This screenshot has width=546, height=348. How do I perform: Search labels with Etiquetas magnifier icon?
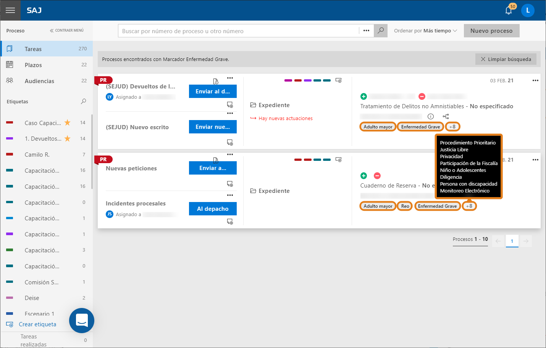[x=84, y=101]
